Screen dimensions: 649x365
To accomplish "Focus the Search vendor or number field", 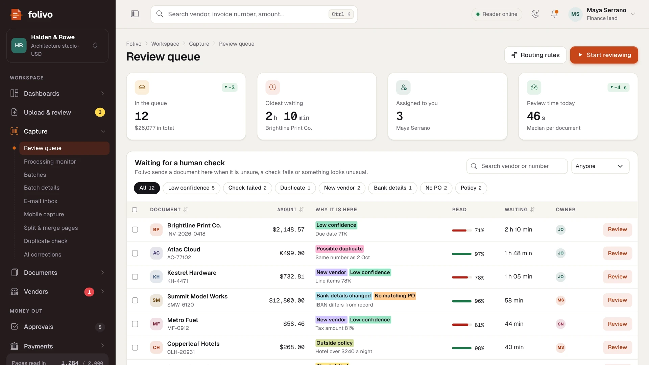I will [517, 166].
